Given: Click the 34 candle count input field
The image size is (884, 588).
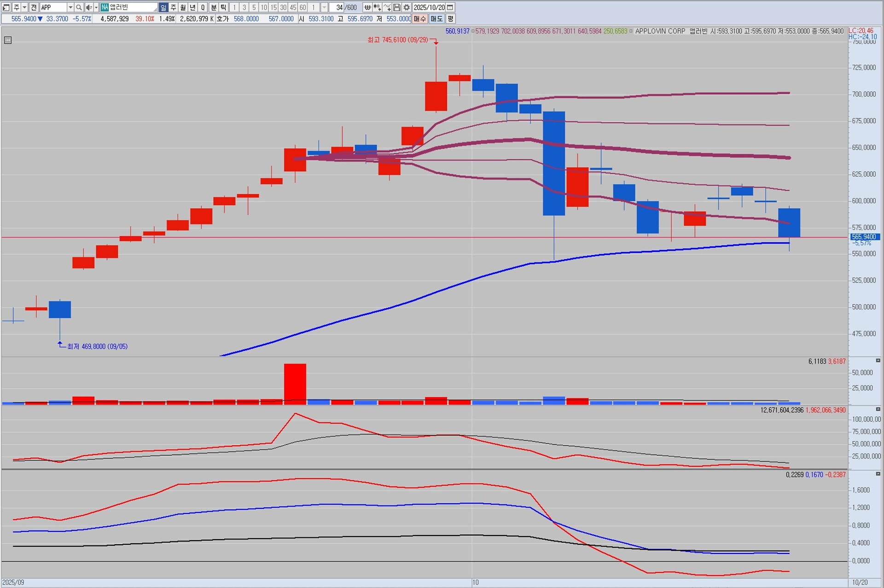Looking at the screenshot, I should pyautogui.click(x=337, y=7).
